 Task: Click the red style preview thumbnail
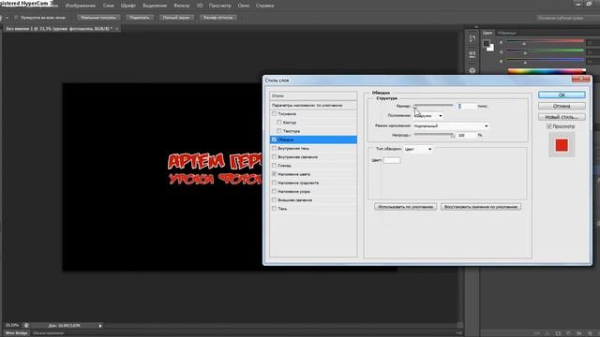(562, 145)
